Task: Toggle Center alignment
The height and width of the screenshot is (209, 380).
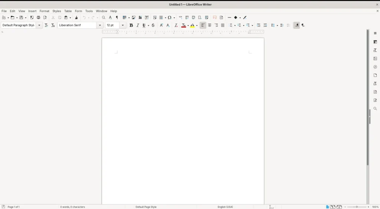Action: (x=210, y=25)
